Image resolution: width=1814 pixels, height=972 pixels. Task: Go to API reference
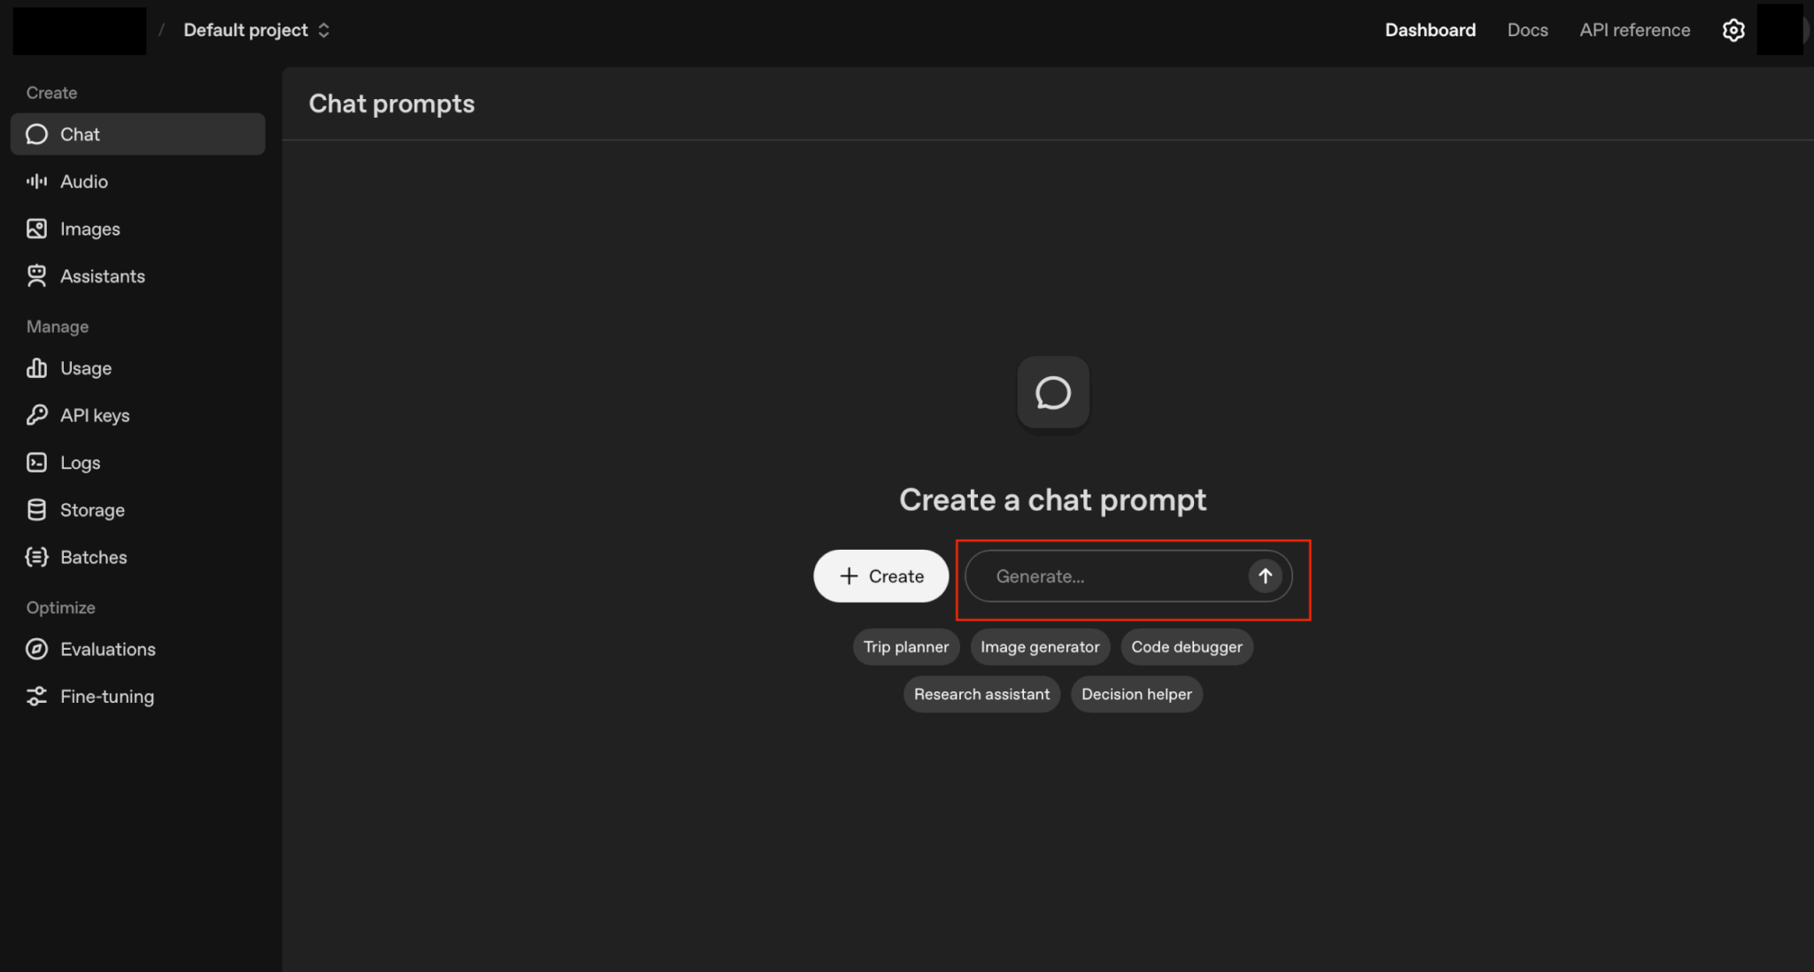point(1634,30)
